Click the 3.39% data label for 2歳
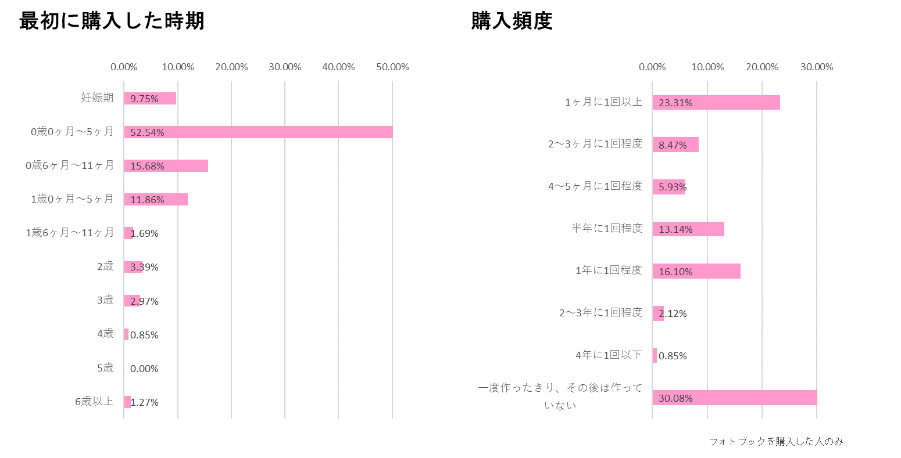 pyautogui.click(x=145, y=267)
